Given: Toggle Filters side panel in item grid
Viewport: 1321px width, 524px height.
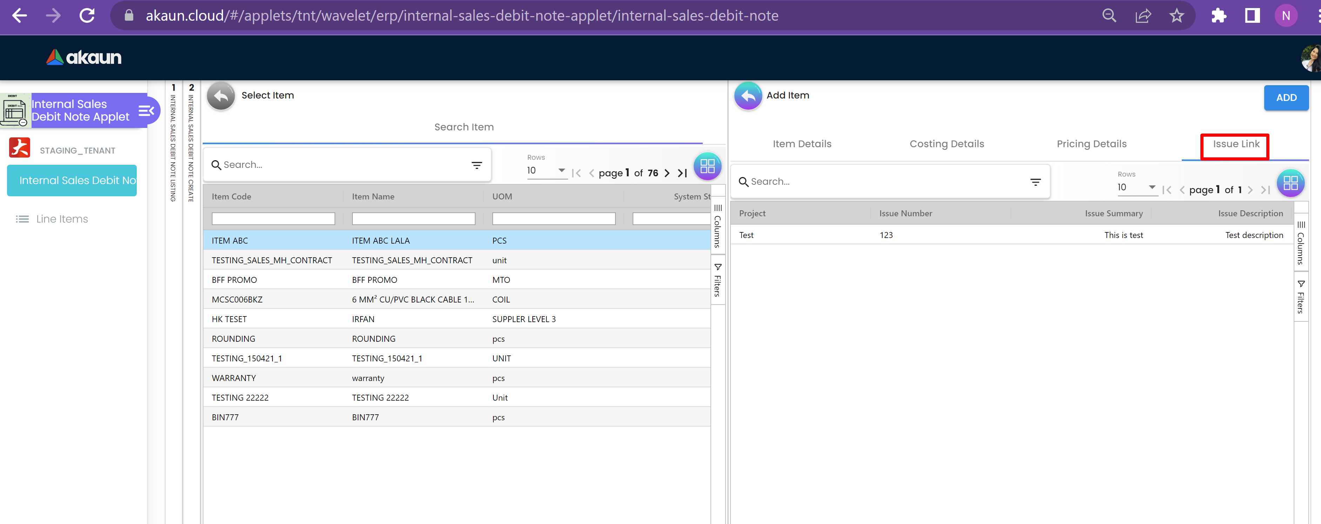Looking at the screenshot, I should point(717,280).
